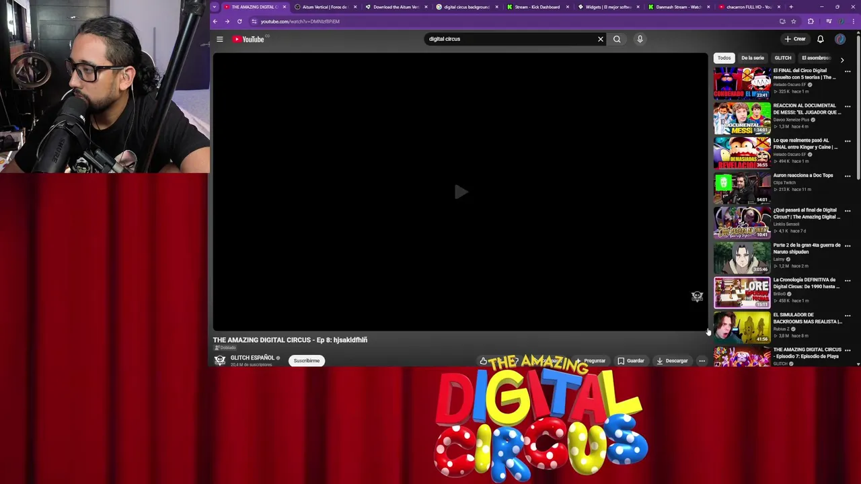Open options menu for 'La Cronología DEFINITIVA'

tap(848, 281)
